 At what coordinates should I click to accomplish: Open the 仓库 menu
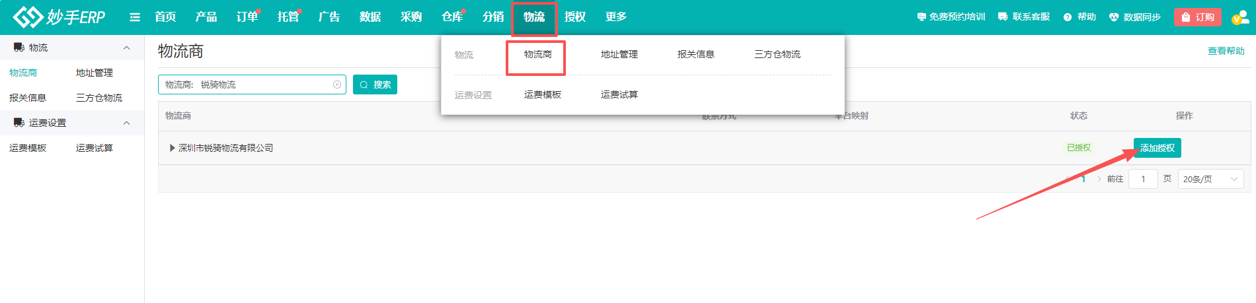coord(452,17)
